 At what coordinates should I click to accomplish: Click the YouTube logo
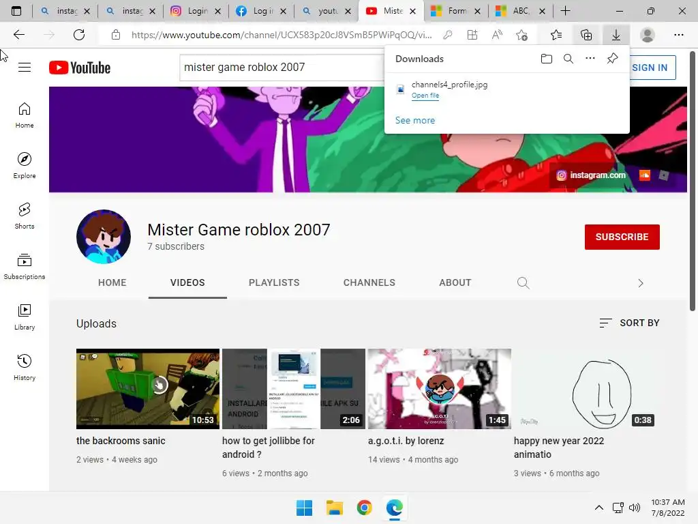click(80, 68)
